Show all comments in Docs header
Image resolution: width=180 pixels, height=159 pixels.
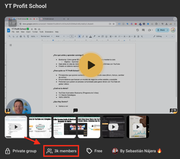[143, 30]
